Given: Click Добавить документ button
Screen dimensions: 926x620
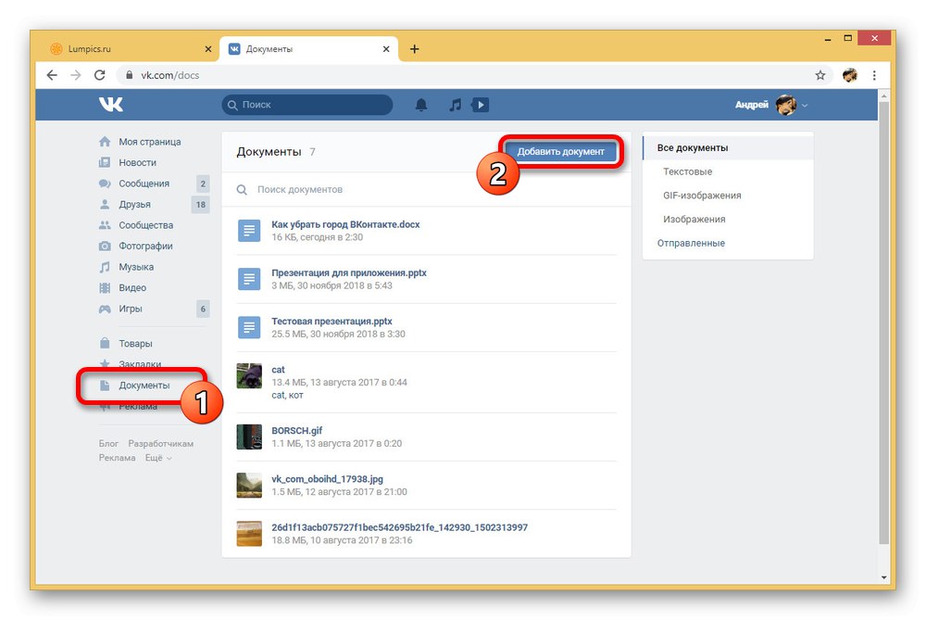Looking at the screenshot, I should point(560,152).
